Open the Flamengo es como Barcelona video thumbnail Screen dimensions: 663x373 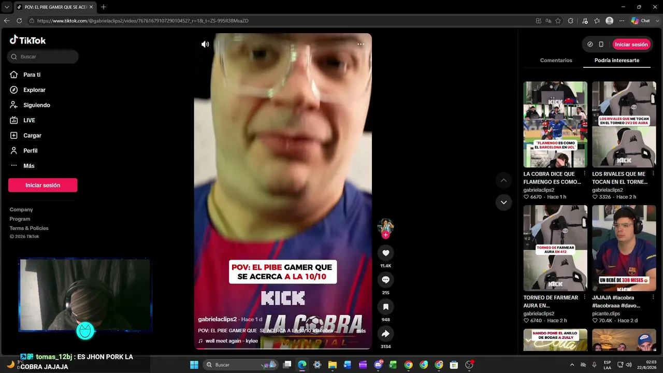555,124
